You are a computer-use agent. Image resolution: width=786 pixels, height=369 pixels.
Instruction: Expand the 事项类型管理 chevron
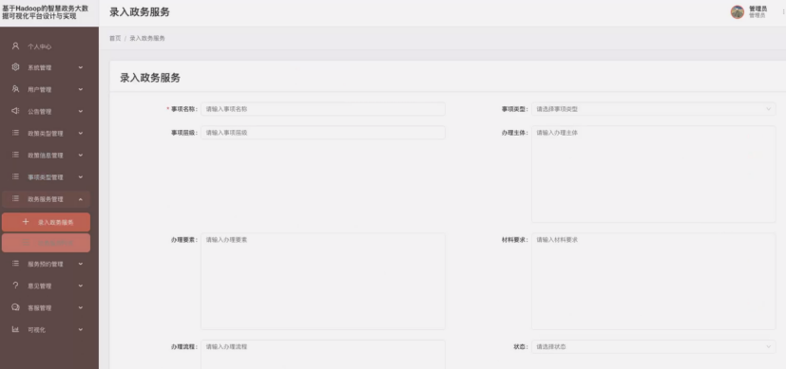click(x=81, y=177)
